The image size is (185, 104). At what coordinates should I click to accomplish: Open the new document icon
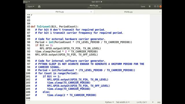pos(39,7)
